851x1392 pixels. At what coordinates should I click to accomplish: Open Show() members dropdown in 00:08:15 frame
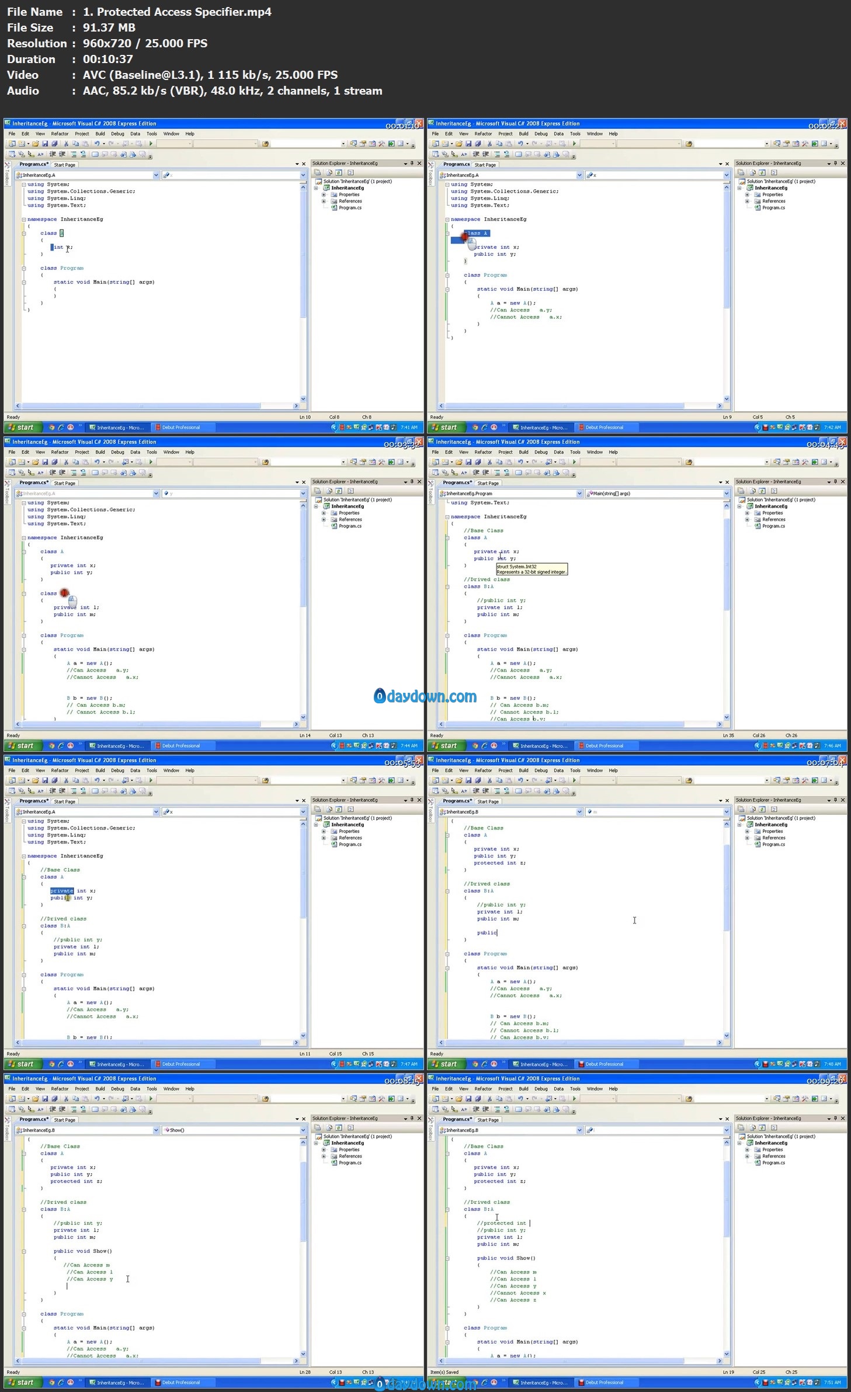(x=303, y=1130)
